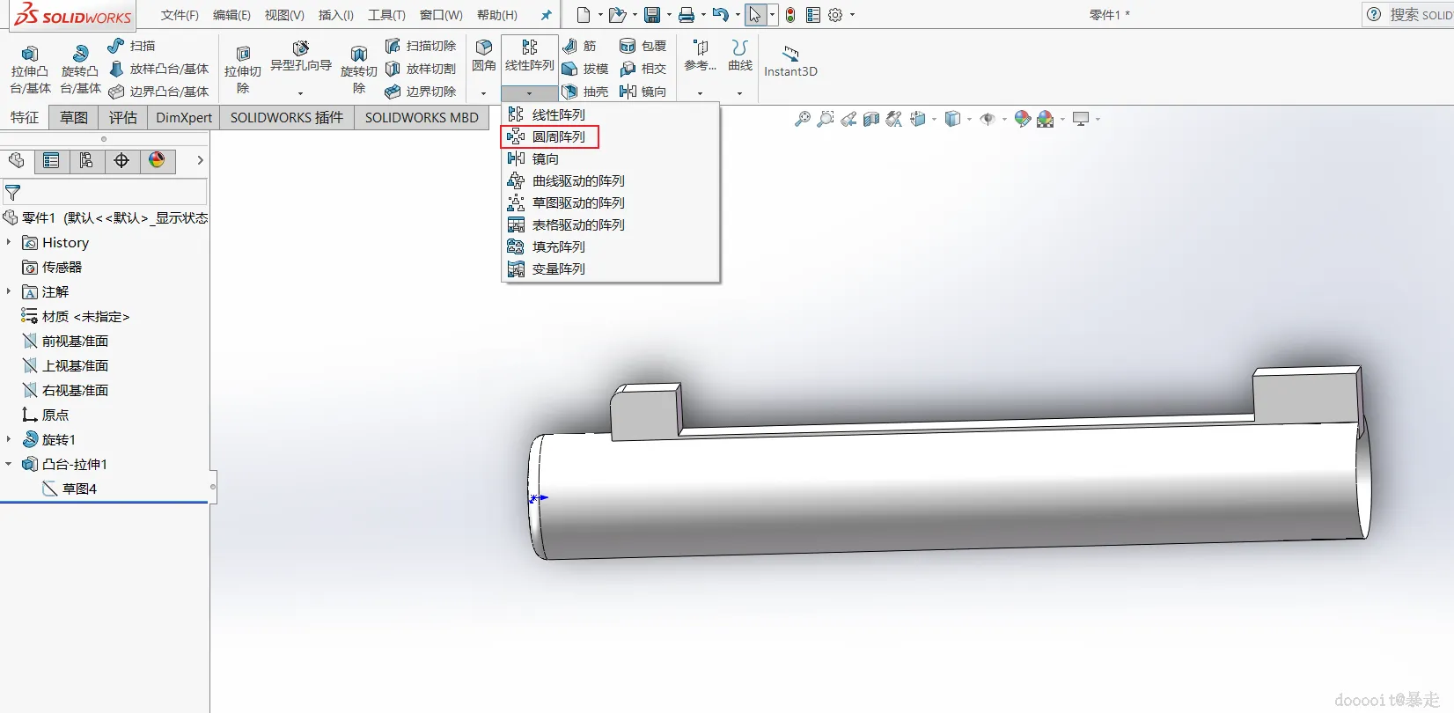Open the Reference Geometry (参考...) tool
Screen dimensions: 1454x713
pos(701,55)
